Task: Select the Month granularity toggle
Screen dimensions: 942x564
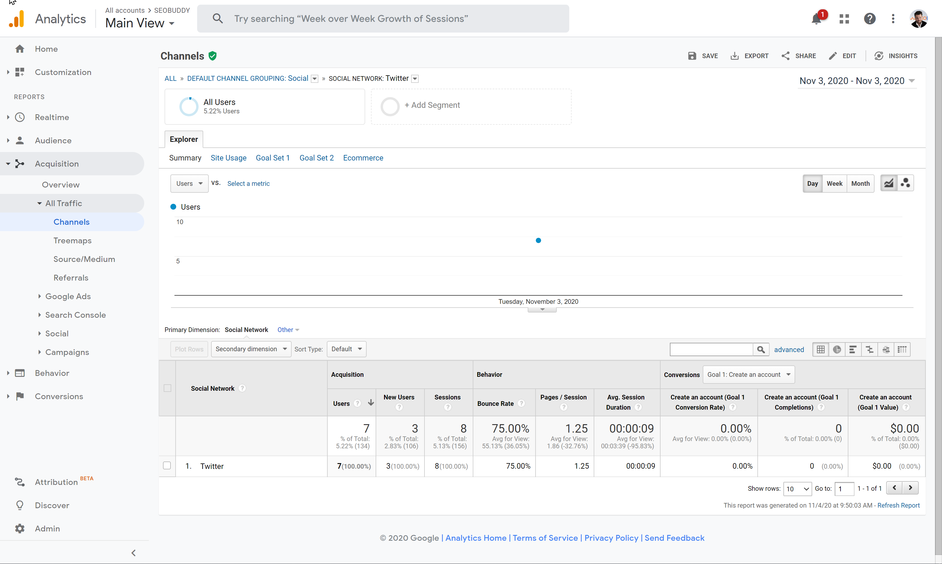Action: point(860,183)
